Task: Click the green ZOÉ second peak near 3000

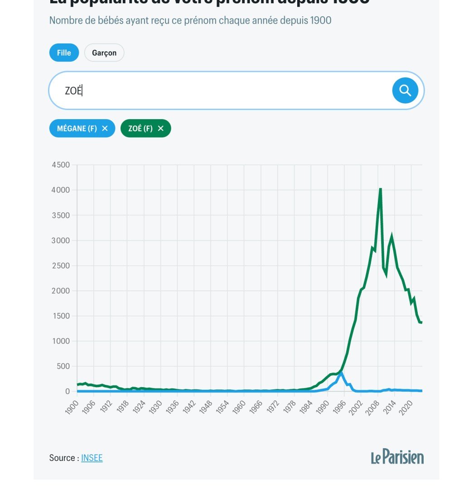Action: [x=391, y=236]
